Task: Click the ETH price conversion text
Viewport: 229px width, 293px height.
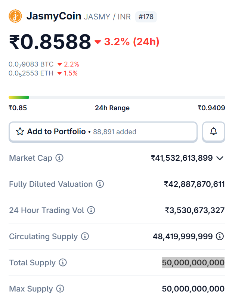Action: (31, 73)
